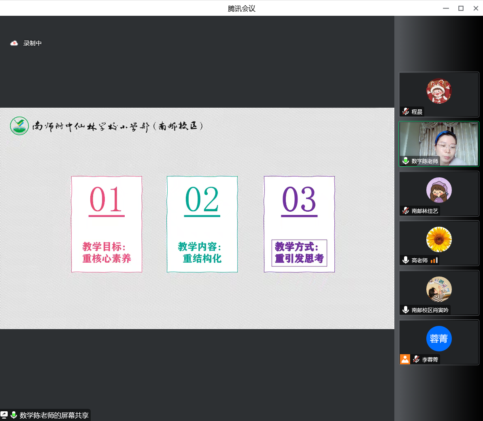Click 数学陈老师's green microphone icon in video tile
This screenshot has height=421, width=483.
tap(406, 161)
